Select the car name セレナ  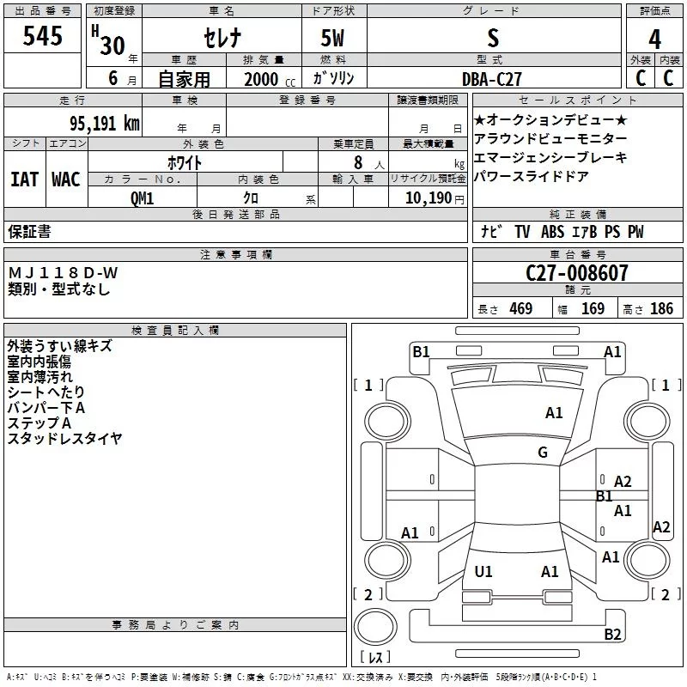tap(222, 37)
